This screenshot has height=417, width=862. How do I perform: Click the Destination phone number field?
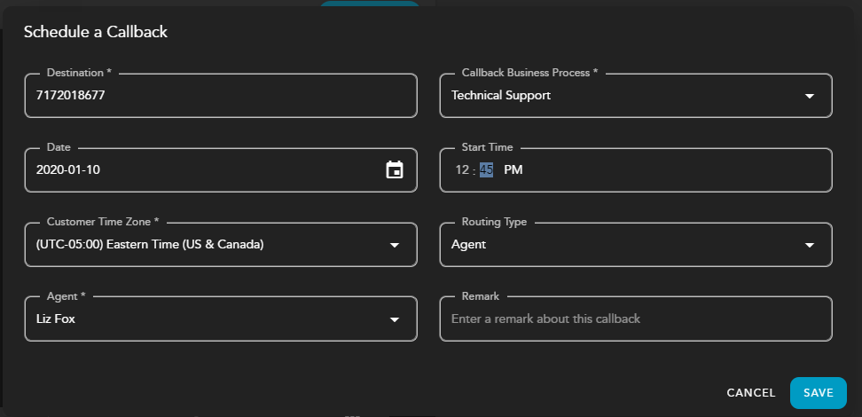(220, 96)
